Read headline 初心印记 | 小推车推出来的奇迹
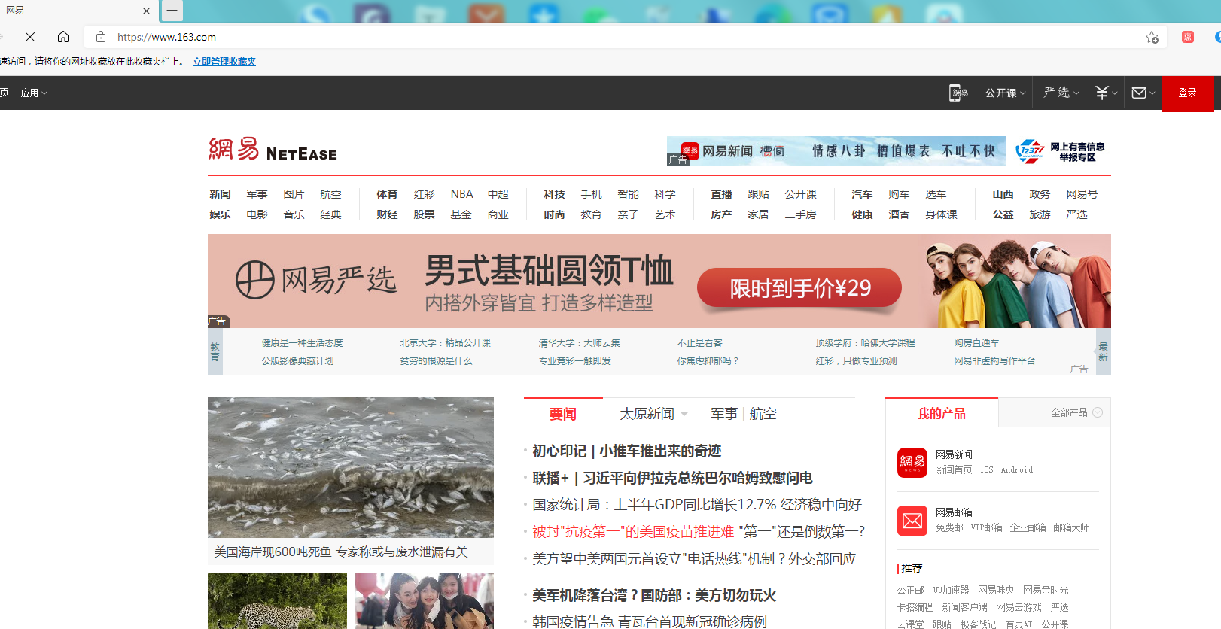Image resolution: width=1221 pixels, height=629 pixels. point(626,451)
